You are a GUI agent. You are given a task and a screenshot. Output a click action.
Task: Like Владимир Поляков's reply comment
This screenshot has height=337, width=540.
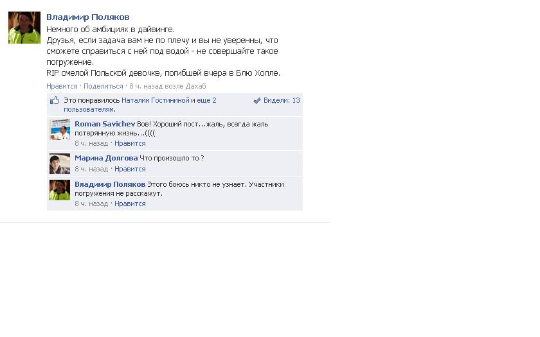tap(130, 204)
